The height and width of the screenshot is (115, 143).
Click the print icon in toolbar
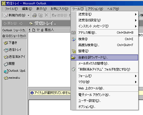(x=35, y=15)
